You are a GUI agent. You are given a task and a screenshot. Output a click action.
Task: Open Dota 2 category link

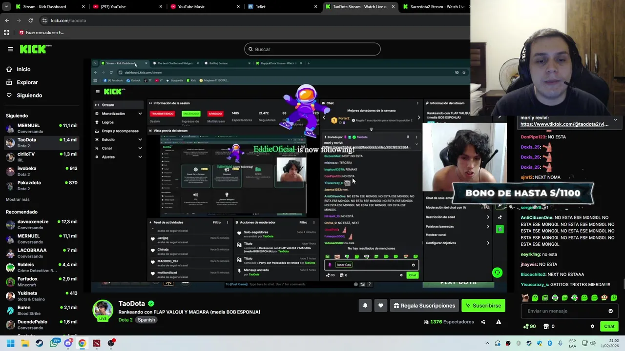coord(125,320)
